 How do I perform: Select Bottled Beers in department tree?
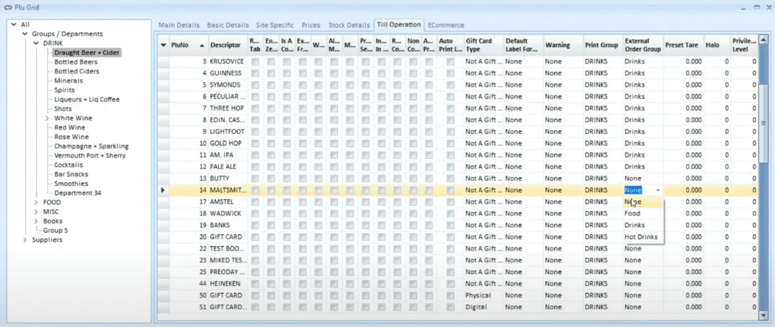pos(76,62)
